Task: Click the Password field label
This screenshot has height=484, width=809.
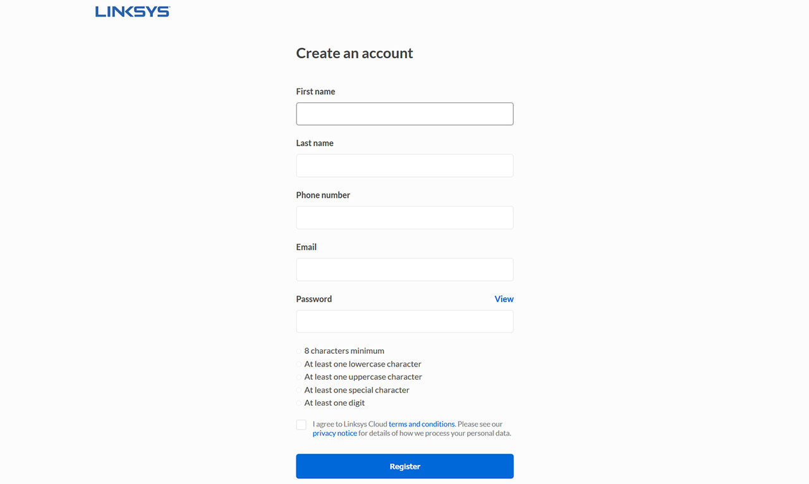Action: (x=314, y=299)
